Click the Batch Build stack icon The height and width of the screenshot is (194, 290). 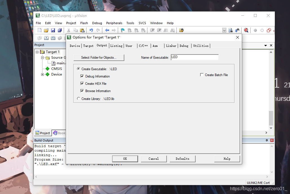tap(60, 38)
